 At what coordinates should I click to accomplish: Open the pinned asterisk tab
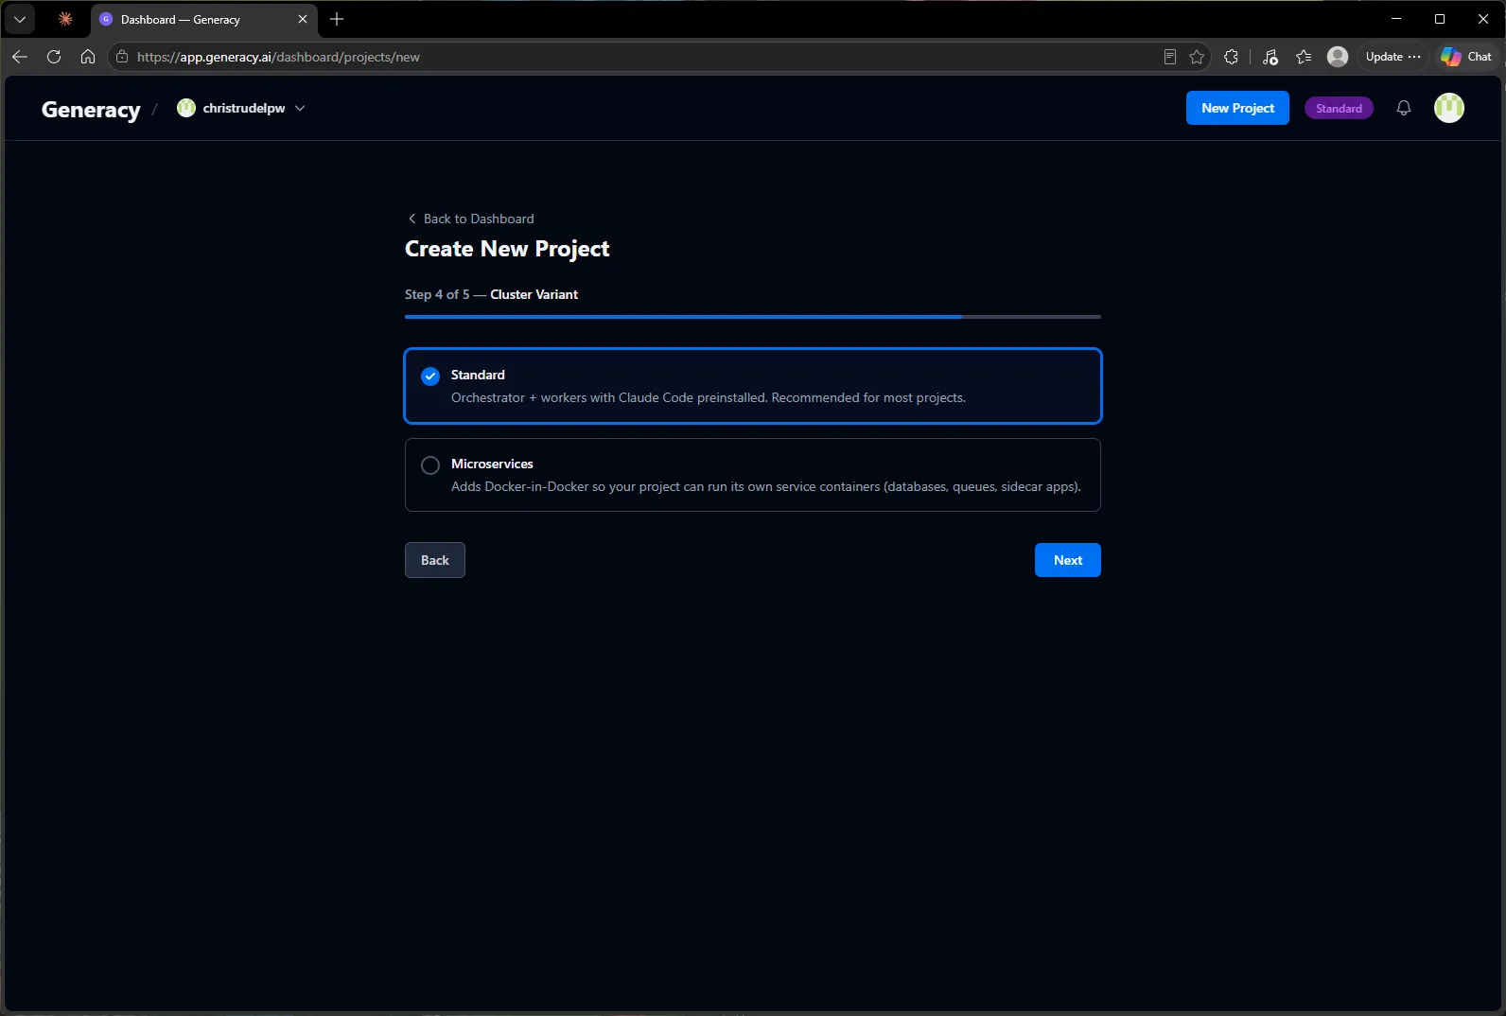(65, 19)
